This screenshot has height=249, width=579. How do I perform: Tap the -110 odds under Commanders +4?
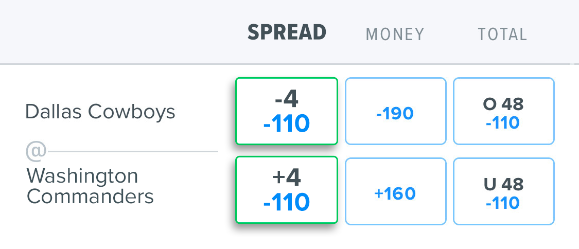pyautogui.click(x=286, y=203)
